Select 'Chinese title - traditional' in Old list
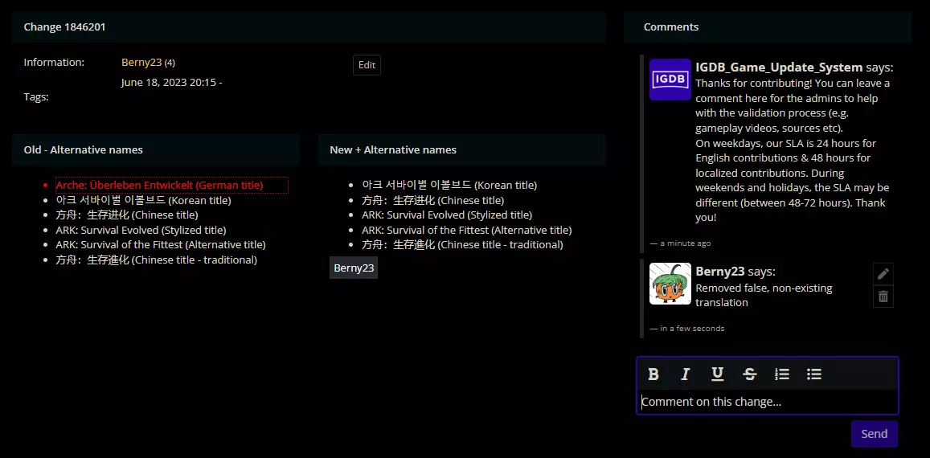The image size is (930, 458). [157, 260]
